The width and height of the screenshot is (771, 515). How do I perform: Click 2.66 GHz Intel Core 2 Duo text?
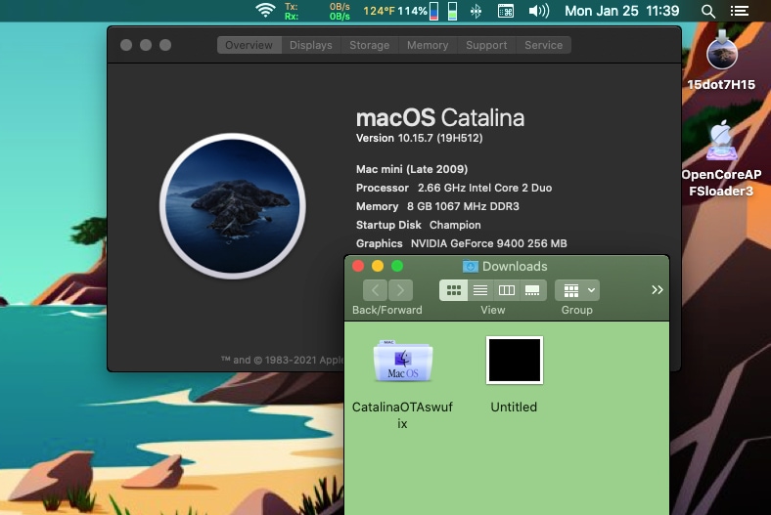[485, 188]
